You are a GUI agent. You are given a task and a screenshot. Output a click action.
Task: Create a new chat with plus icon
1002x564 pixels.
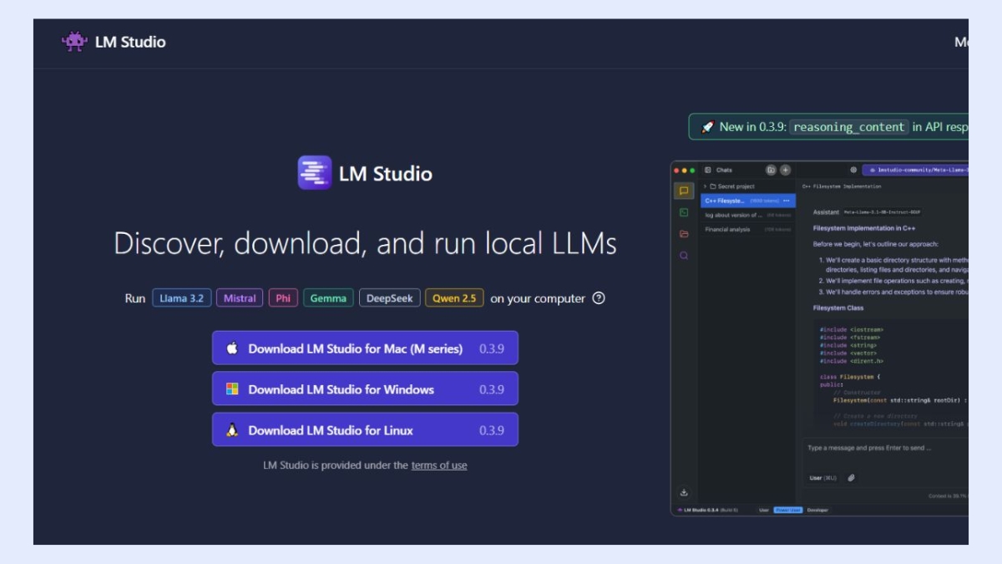point(785,170)
